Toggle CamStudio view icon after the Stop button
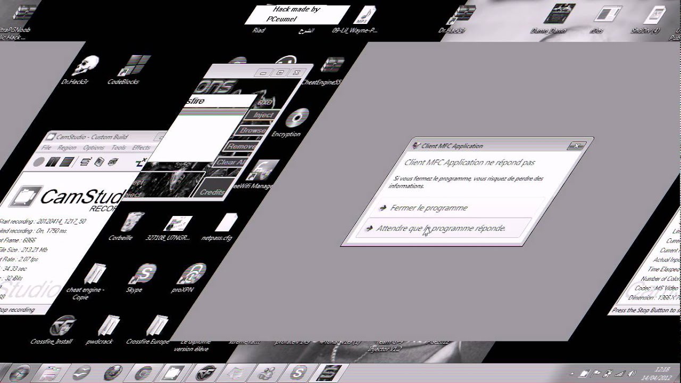 (x=86, y=162)
